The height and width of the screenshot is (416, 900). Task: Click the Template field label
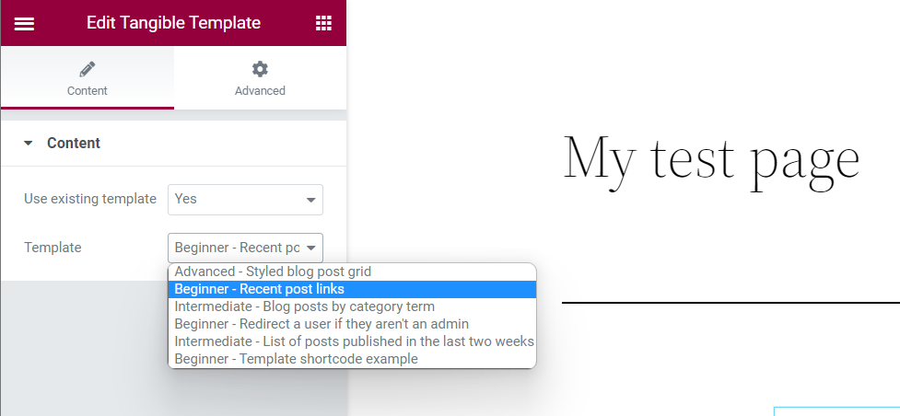(53, 248)
